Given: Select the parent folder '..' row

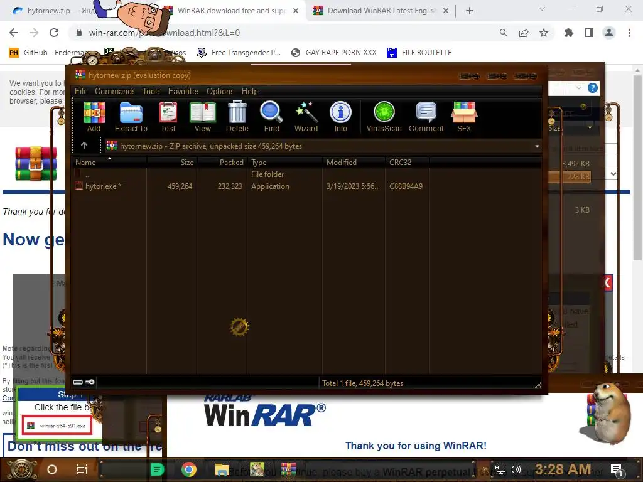Looking at the screenshot, I should click(250, 174).
